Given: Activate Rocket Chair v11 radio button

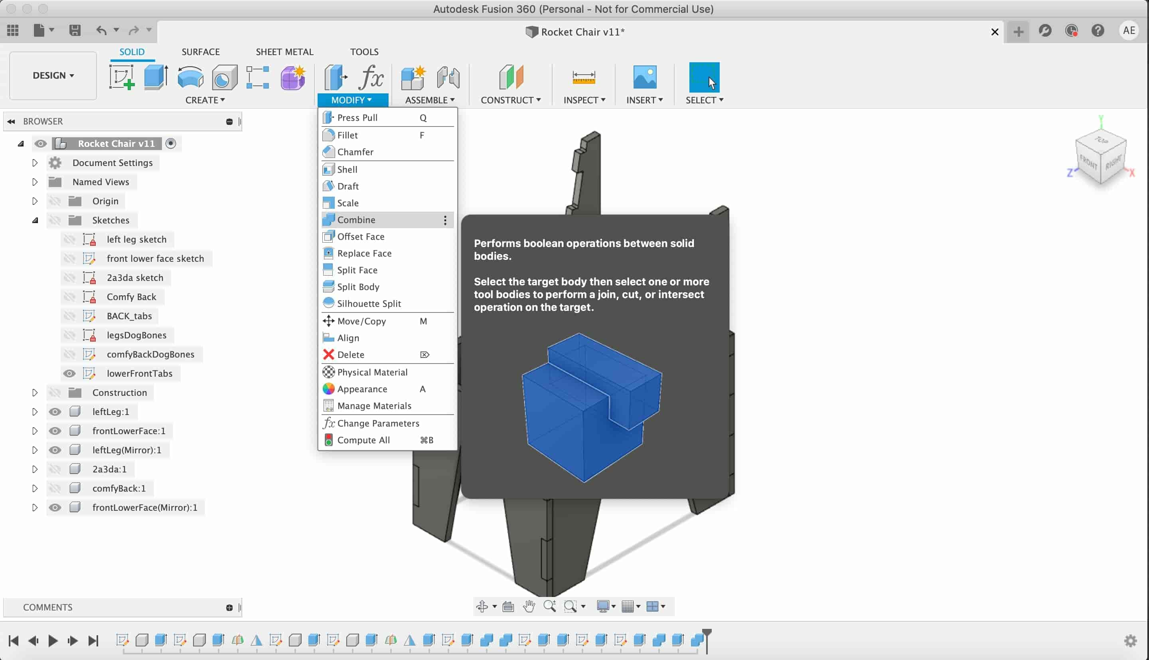Looking at the screenshot, I should pyautogui.click(x=171, y=144).
